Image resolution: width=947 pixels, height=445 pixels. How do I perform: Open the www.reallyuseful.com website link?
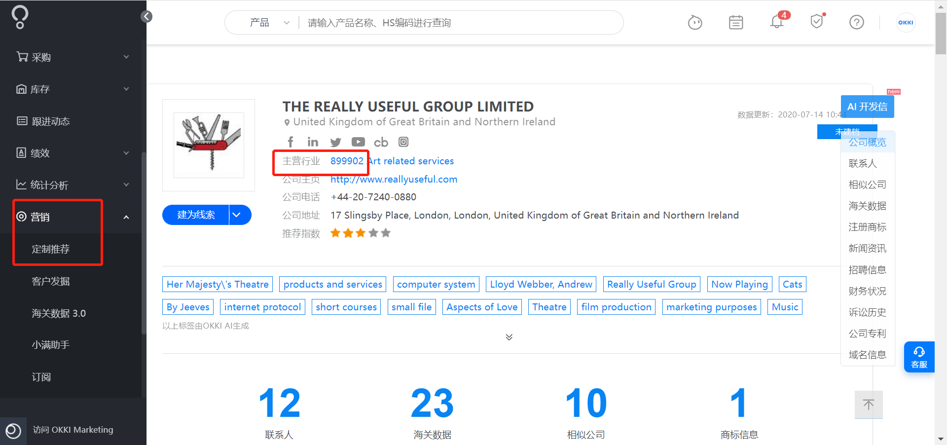(394, 179)
